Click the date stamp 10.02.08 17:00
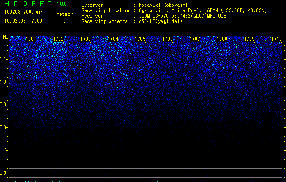The image size is (286, 182). pyautogui.click(x=23, y=21)
